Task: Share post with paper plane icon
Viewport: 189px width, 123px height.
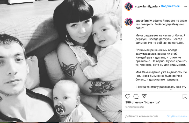Action: point(144,96)
